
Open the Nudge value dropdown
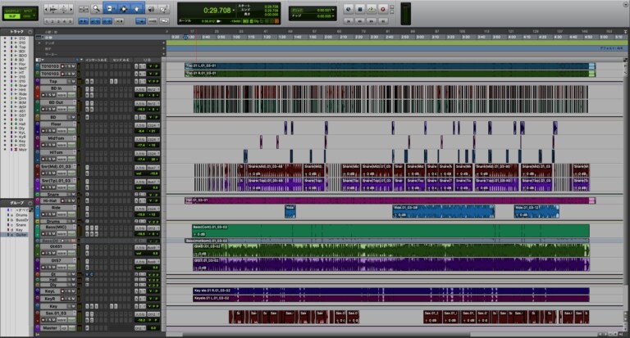point(333,16)
